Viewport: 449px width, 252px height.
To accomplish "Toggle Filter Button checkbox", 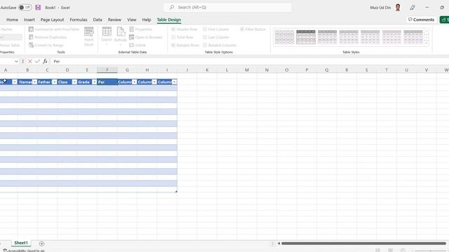I will coord(242,29).
